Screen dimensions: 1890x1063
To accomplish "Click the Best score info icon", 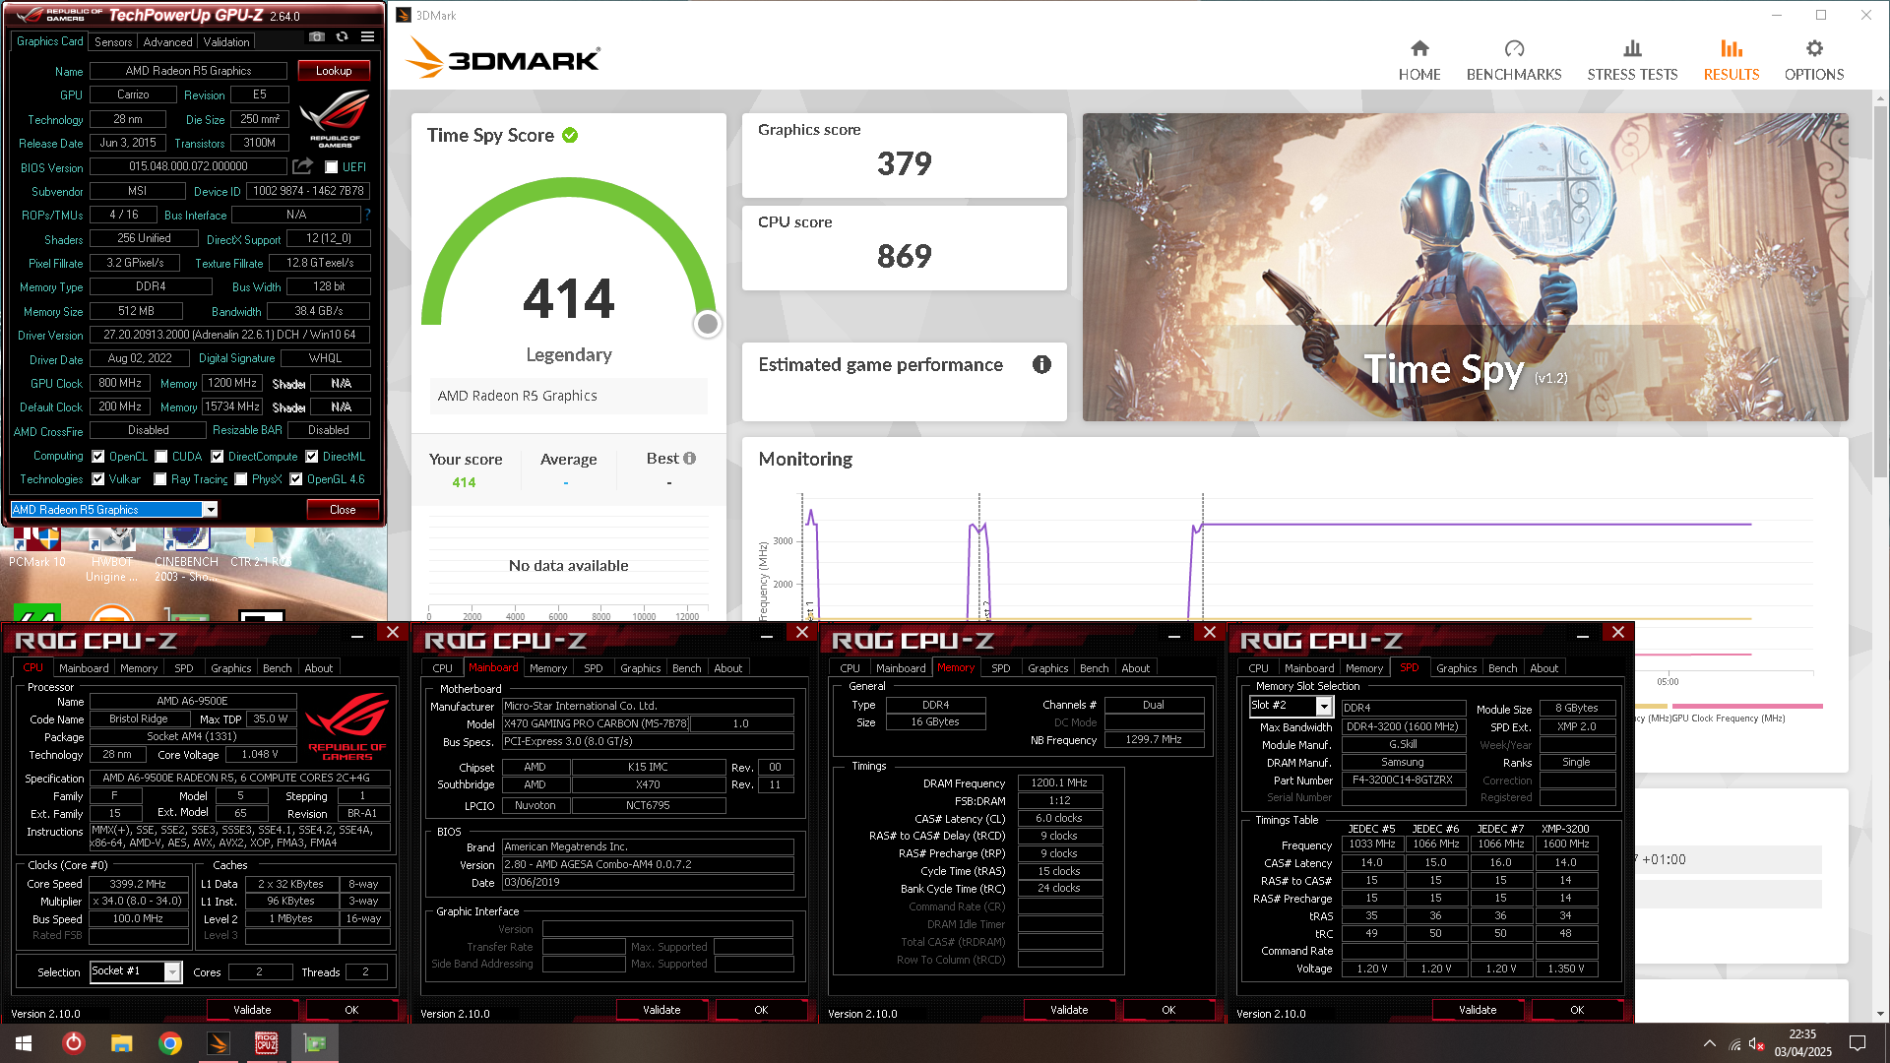I will coord(689,459).
